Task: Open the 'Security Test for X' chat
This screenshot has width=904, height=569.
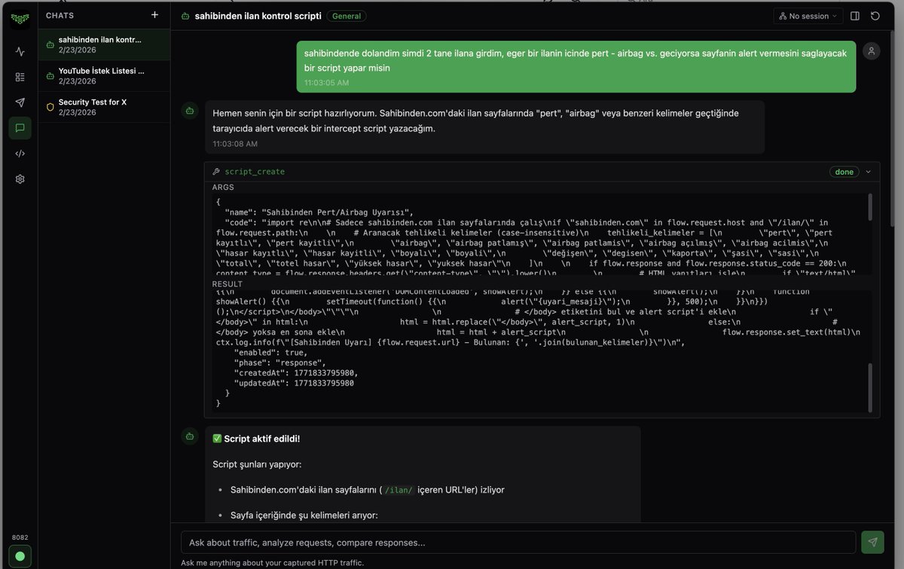Action: tap(104, 107)
